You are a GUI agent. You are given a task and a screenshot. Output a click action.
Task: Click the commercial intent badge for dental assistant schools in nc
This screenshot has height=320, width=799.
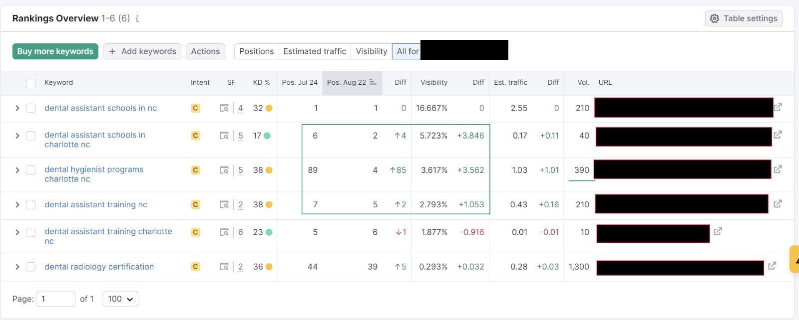(195, 108)
